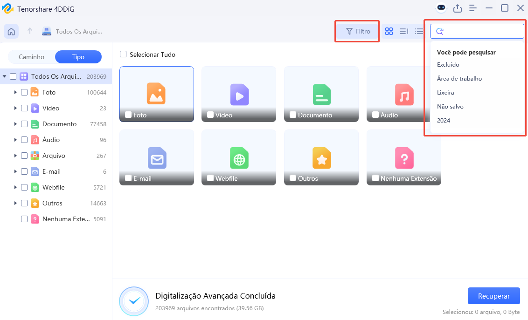
Task: Click the Recuperar button
Action: click(493, 296)
